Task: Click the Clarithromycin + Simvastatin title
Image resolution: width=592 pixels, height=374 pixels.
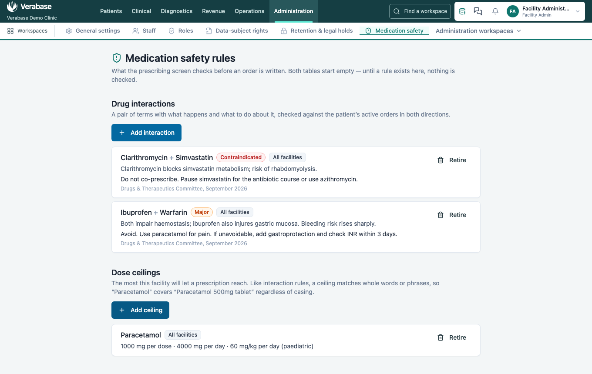Action: (x=167, y=157)
